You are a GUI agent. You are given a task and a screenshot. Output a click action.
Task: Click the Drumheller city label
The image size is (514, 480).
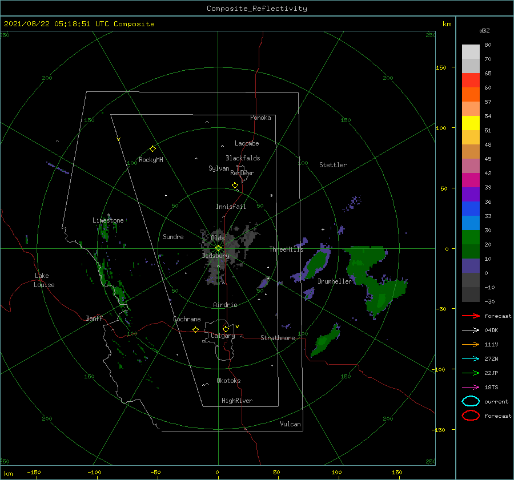[x=335, y=281]
